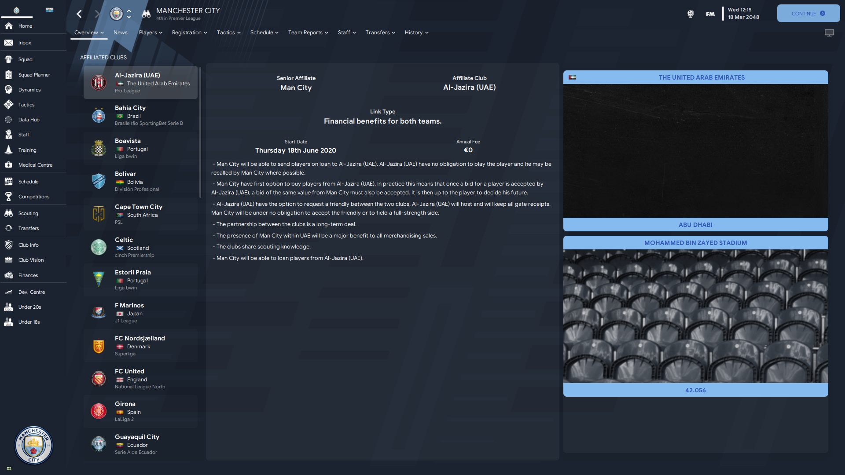Click the monitor display icon top right

click(x=829, y=33)
